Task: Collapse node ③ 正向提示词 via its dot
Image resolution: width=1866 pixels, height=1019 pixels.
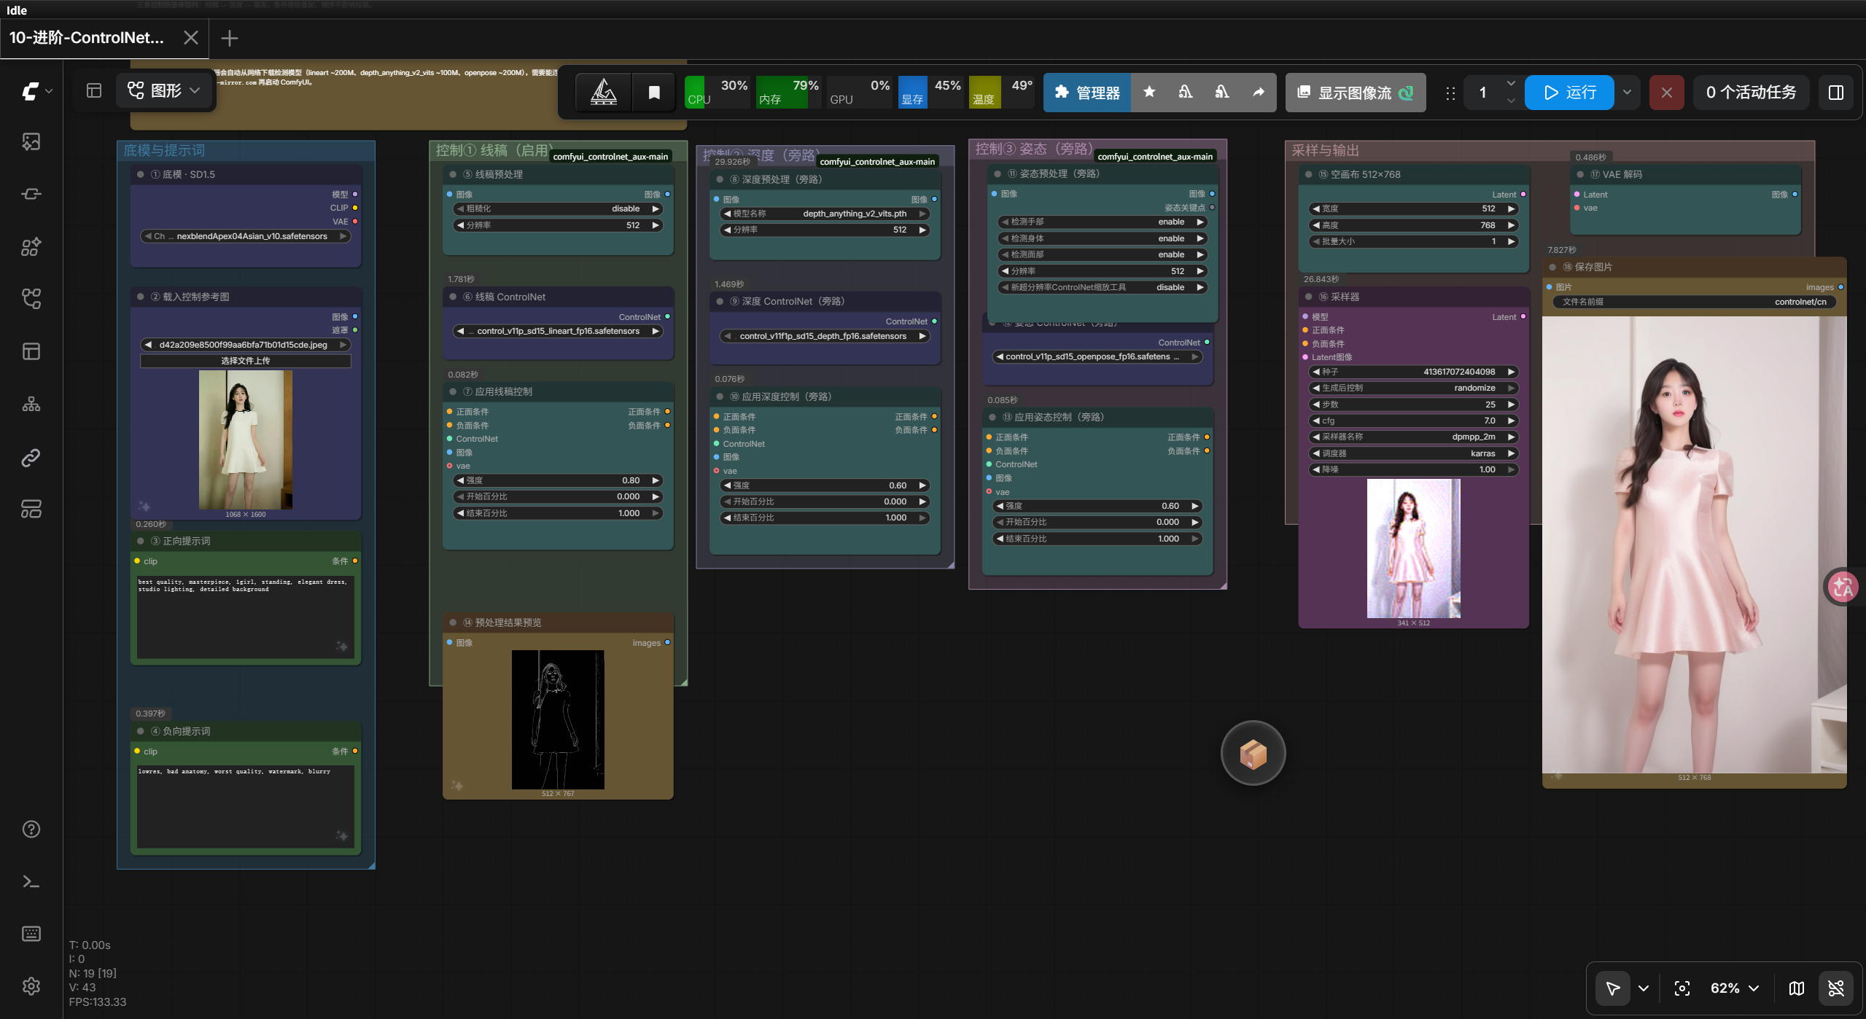Action: click(x=141, y=541)
